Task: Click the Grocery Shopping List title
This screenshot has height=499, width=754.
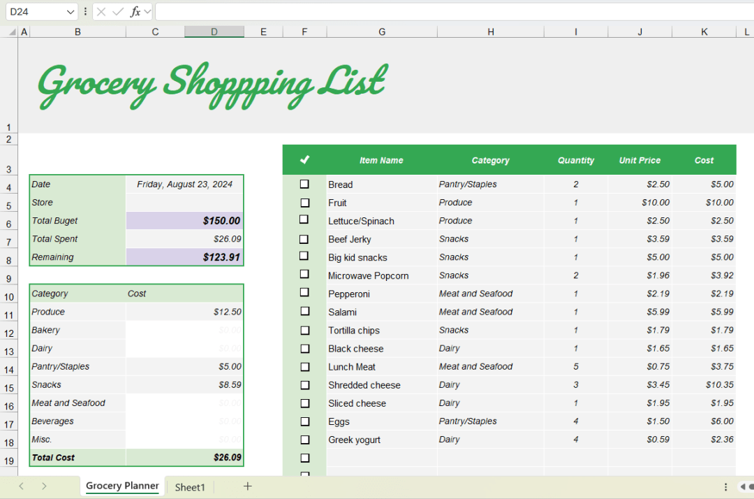Action: (x=212, y=86)
